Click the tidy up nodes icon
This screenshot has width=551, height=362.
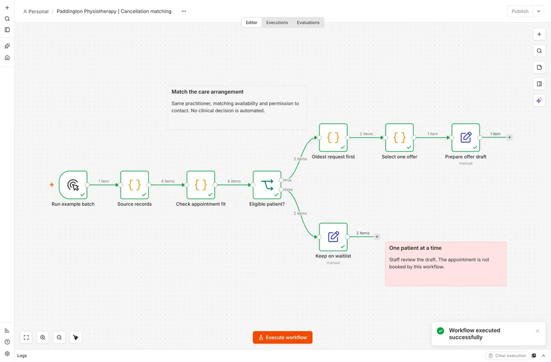click(x=75, y=337)
